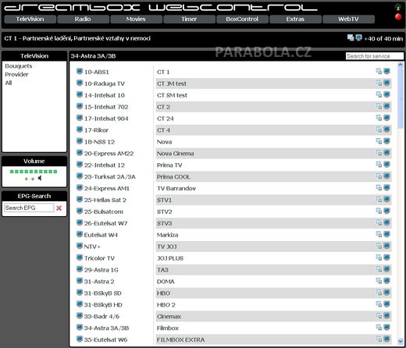Click overlapping-windows icon in Prima COOL row

(x=379, y=176)
